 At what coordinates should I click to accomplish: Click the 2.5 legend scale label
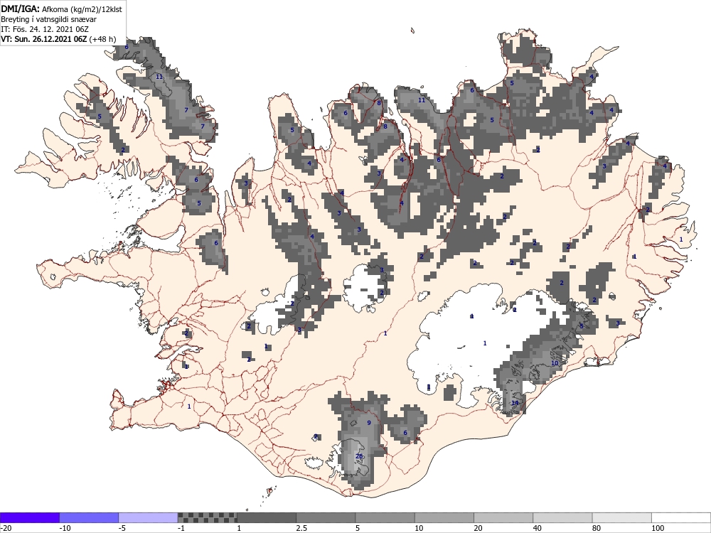301,528
